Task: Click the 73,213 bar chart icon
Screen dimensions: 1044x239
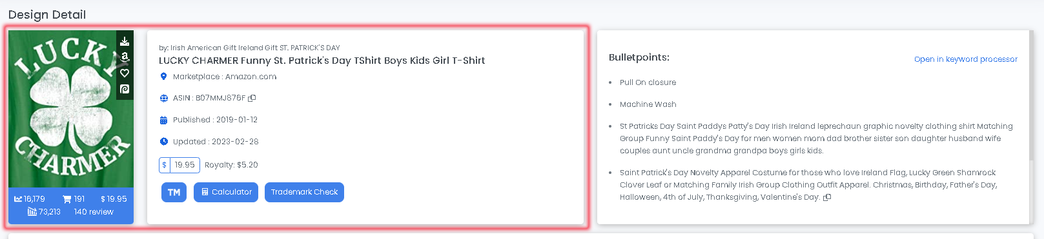Action: pos(32,212)
